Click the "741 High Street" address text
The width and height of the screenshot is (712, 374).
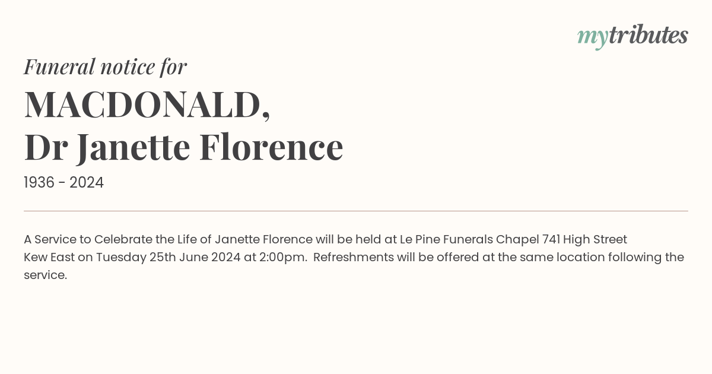pos(584,240)
